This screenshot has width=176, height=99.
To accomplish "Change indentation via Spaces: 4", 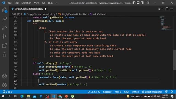I will [108, 92].
